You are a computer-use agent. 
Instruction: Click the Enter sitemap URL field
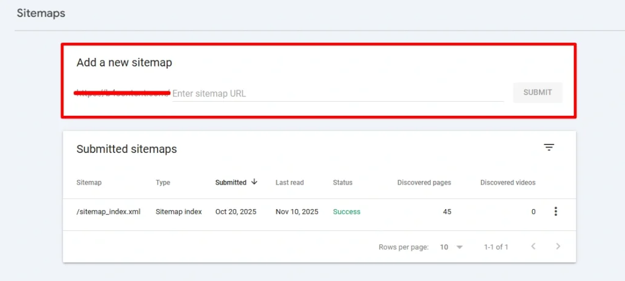pyautogui.click(x=338, y=93)
